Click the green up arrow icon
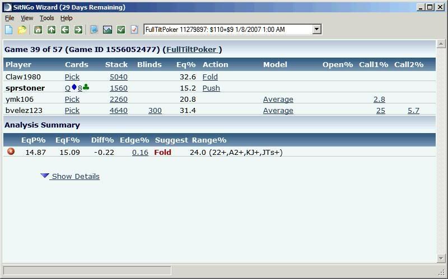Viewport: 448px width, 279px height. pos(52,30)
